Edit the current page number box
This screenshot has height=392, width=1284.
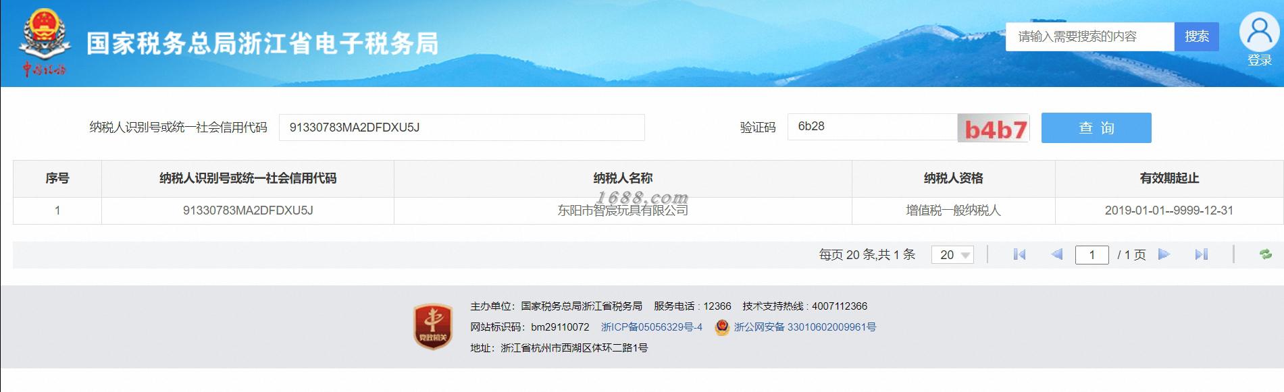click(x=1092, y=254)
